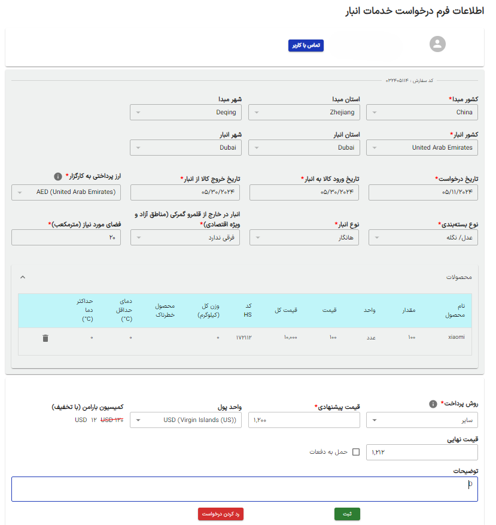
Task: Click the user avatar profile icon
Action: click(x=438, y=44)
